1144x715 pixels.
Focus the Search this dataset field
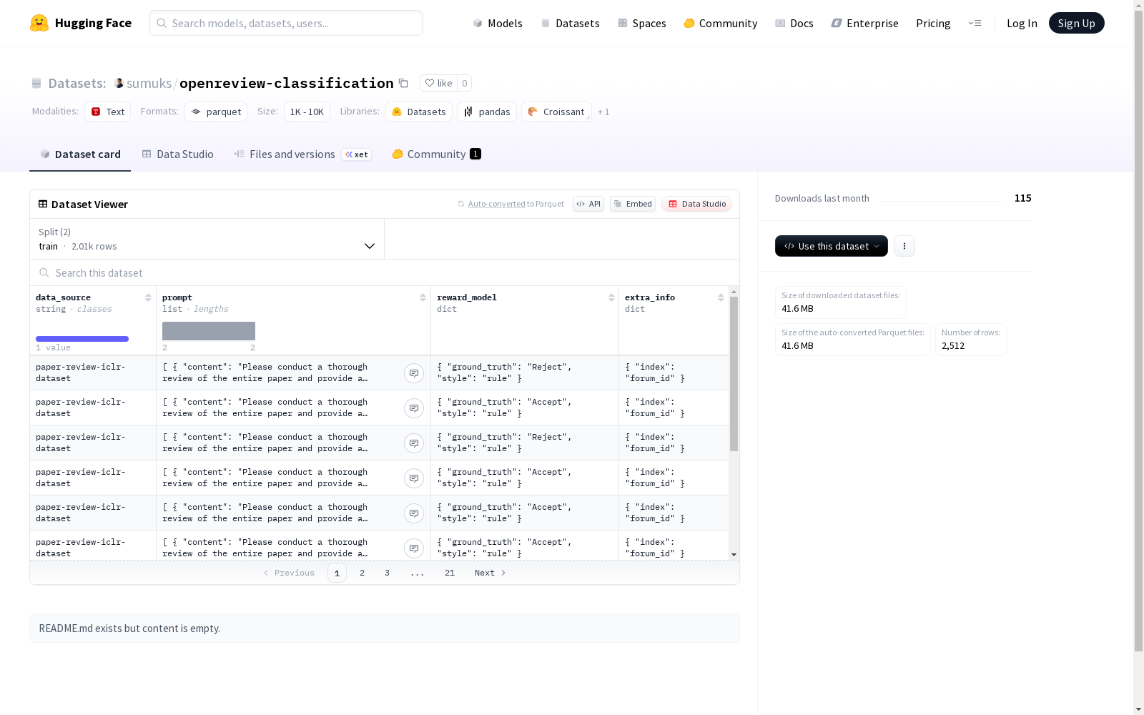pos(385,272)
